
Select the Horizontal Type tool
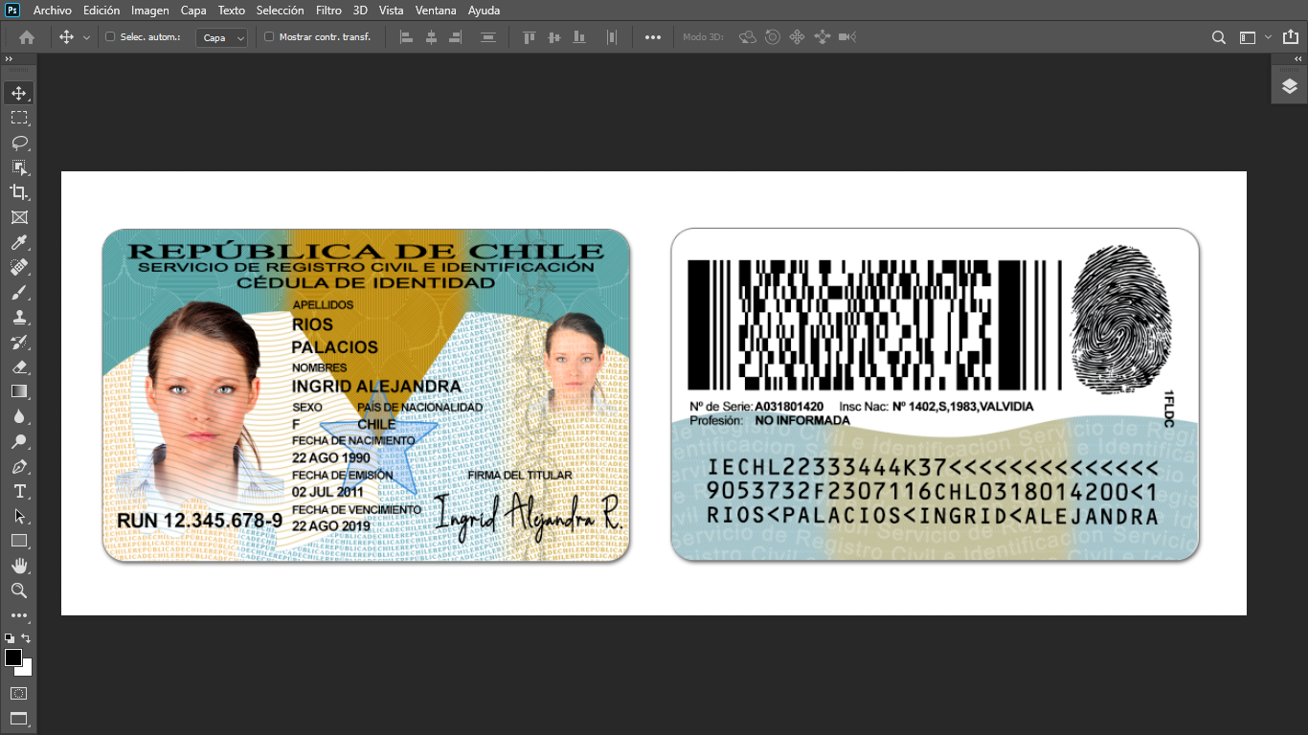click(19, 491)
